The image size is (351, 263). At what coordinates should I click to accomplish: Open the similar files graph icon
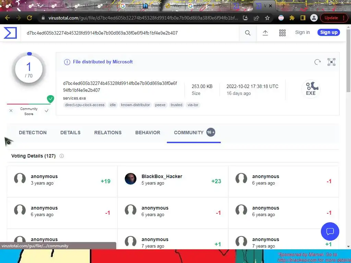[x=331, y=62]
